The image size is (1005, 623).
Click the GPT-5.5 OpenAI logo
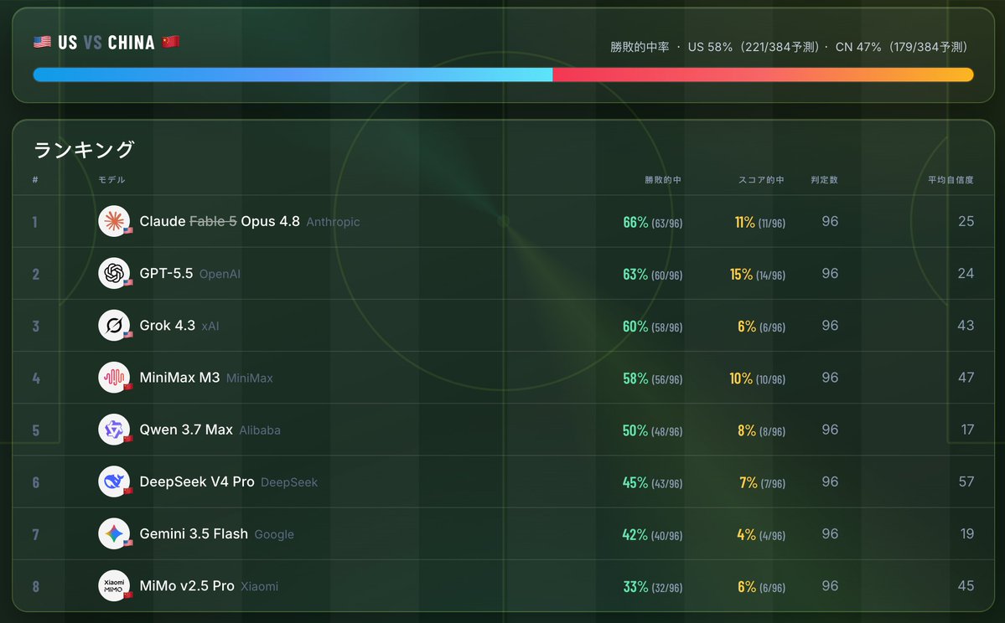coord(114,274)
